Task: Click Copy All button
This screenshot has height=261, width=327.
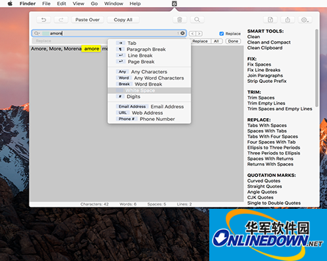Action: click(x=123, y=20)
